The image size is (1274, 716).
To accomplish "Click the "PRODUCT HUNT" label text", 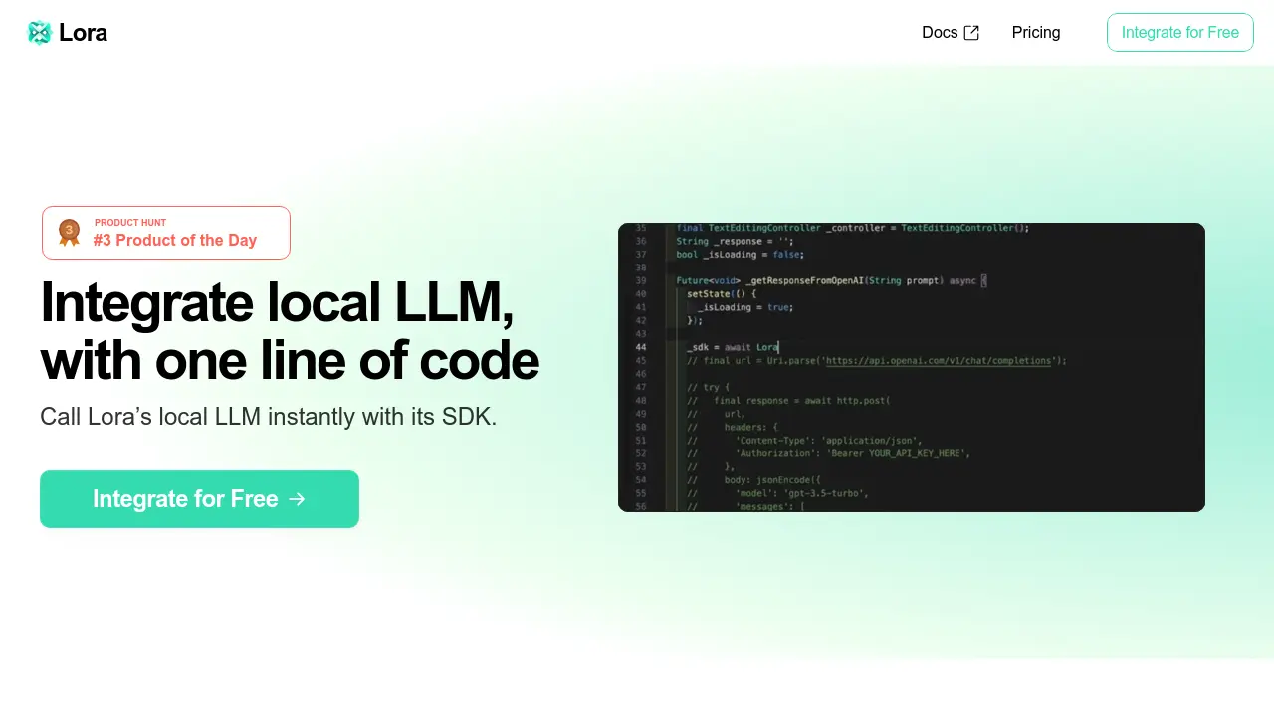I will click(x=130, y=223).
